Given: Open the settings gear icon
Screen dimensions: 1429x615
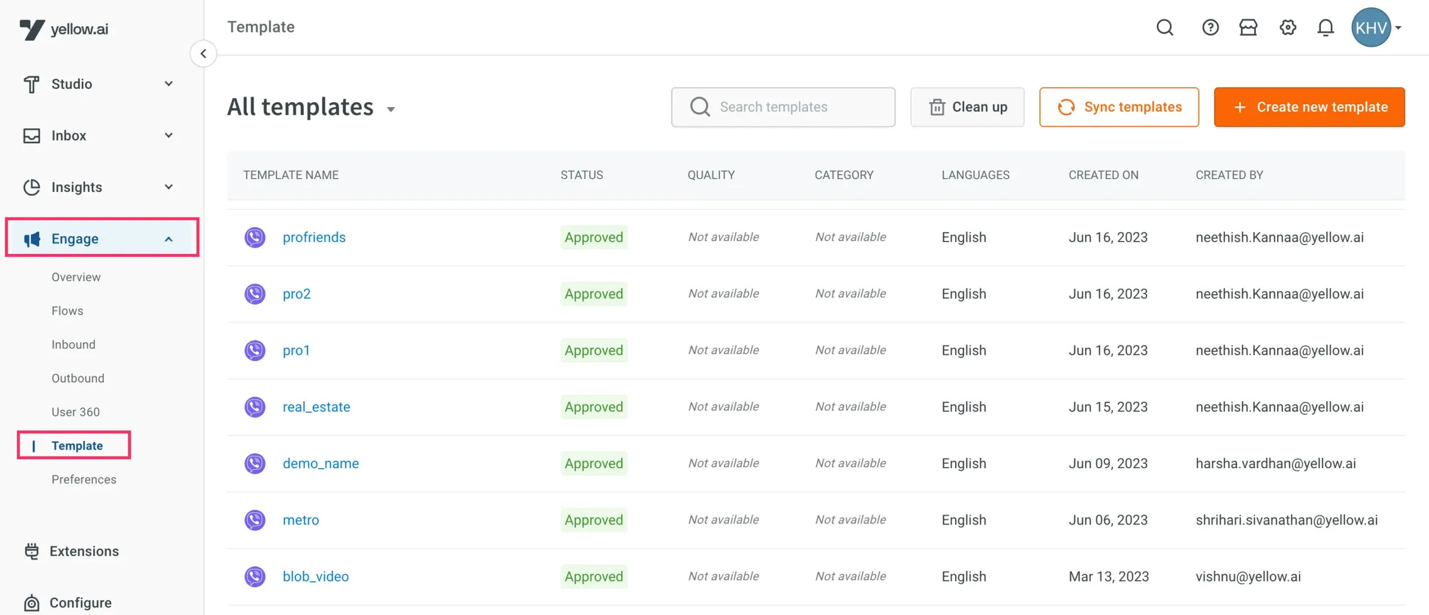Looking at the screenshot, I should click(x=1287, y=27).
